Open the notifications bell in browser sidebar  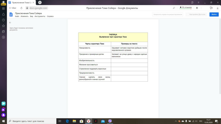3,14
